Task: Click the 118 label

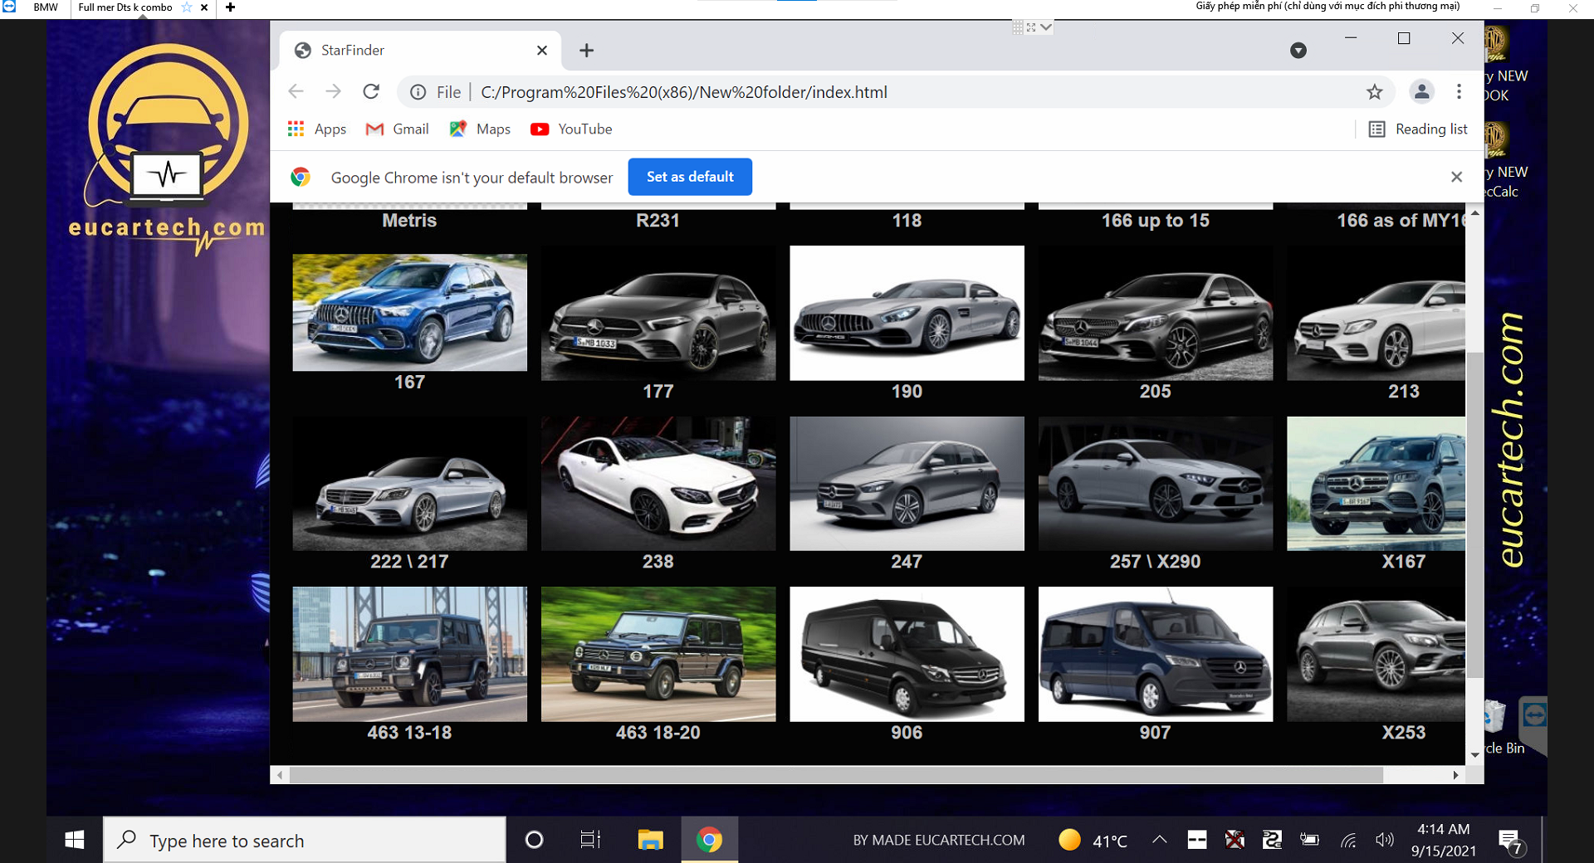Action: (x=907, y=221)
